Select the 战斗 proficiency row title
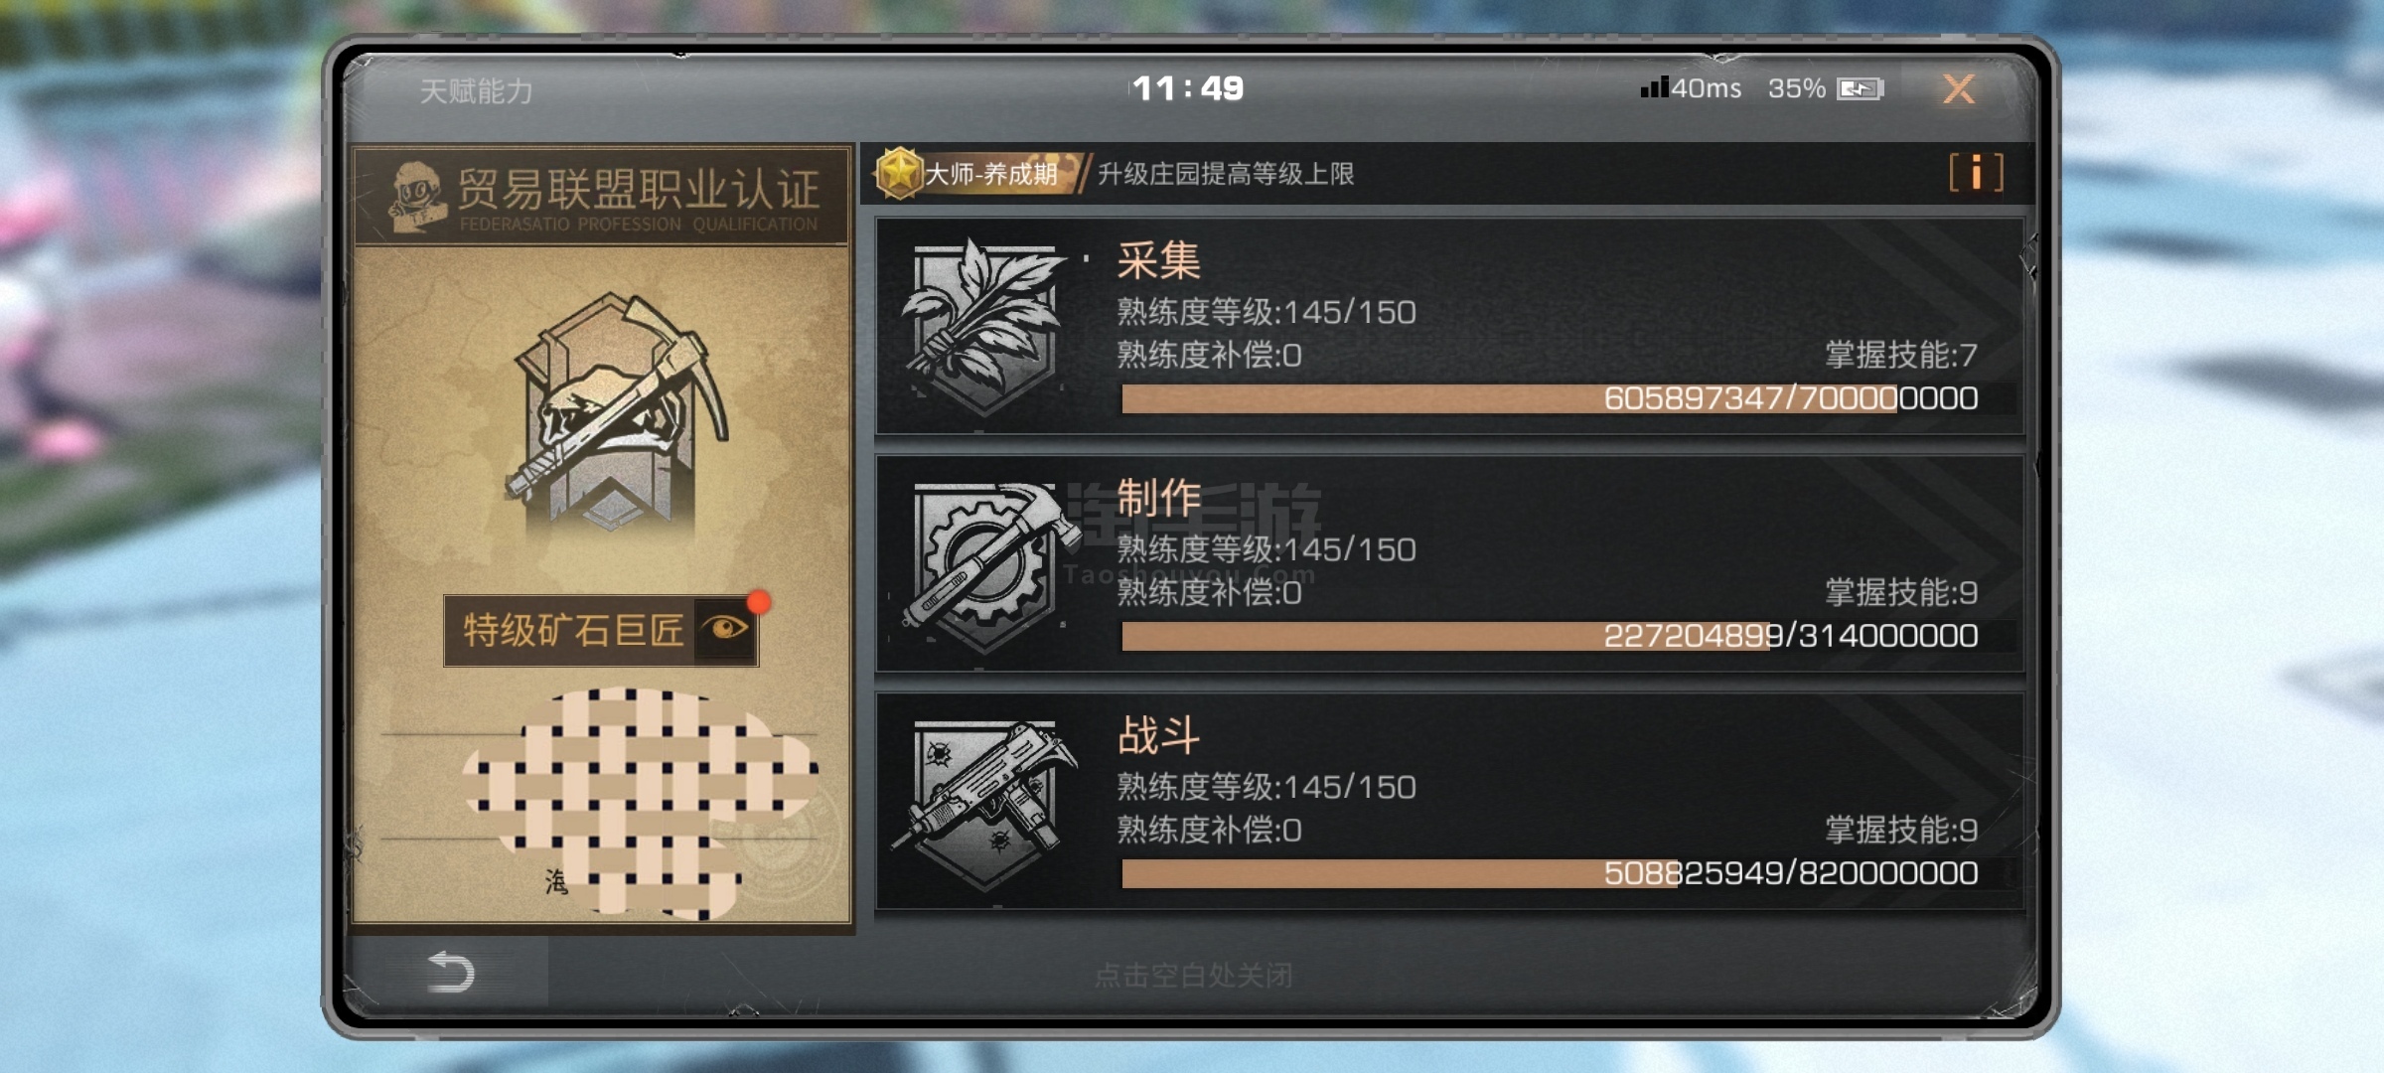 1158,735
